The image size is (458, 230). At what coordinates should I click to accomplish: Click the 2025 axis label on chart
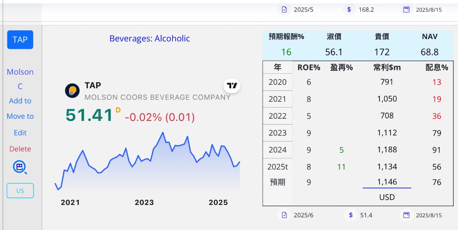pos(218,203)
